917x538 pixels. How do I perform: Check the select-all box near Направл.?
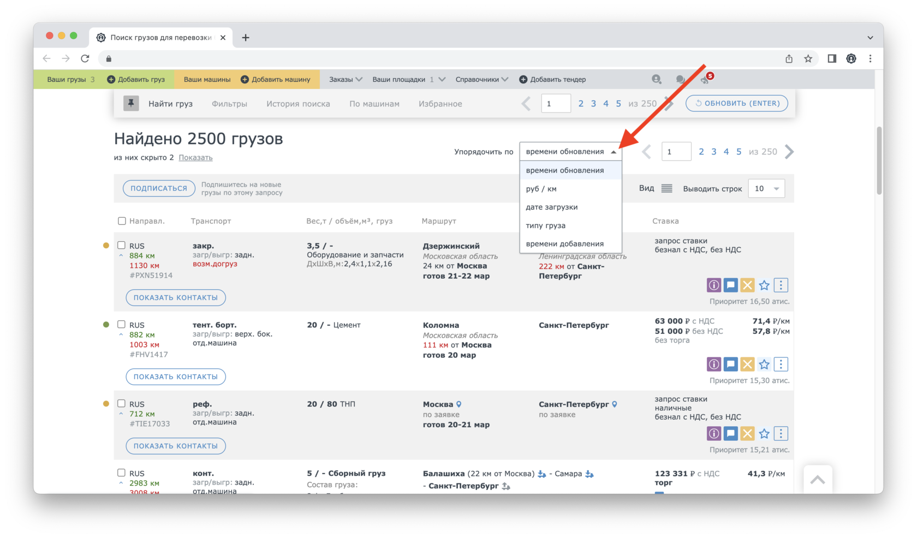(x=122, y=221)
